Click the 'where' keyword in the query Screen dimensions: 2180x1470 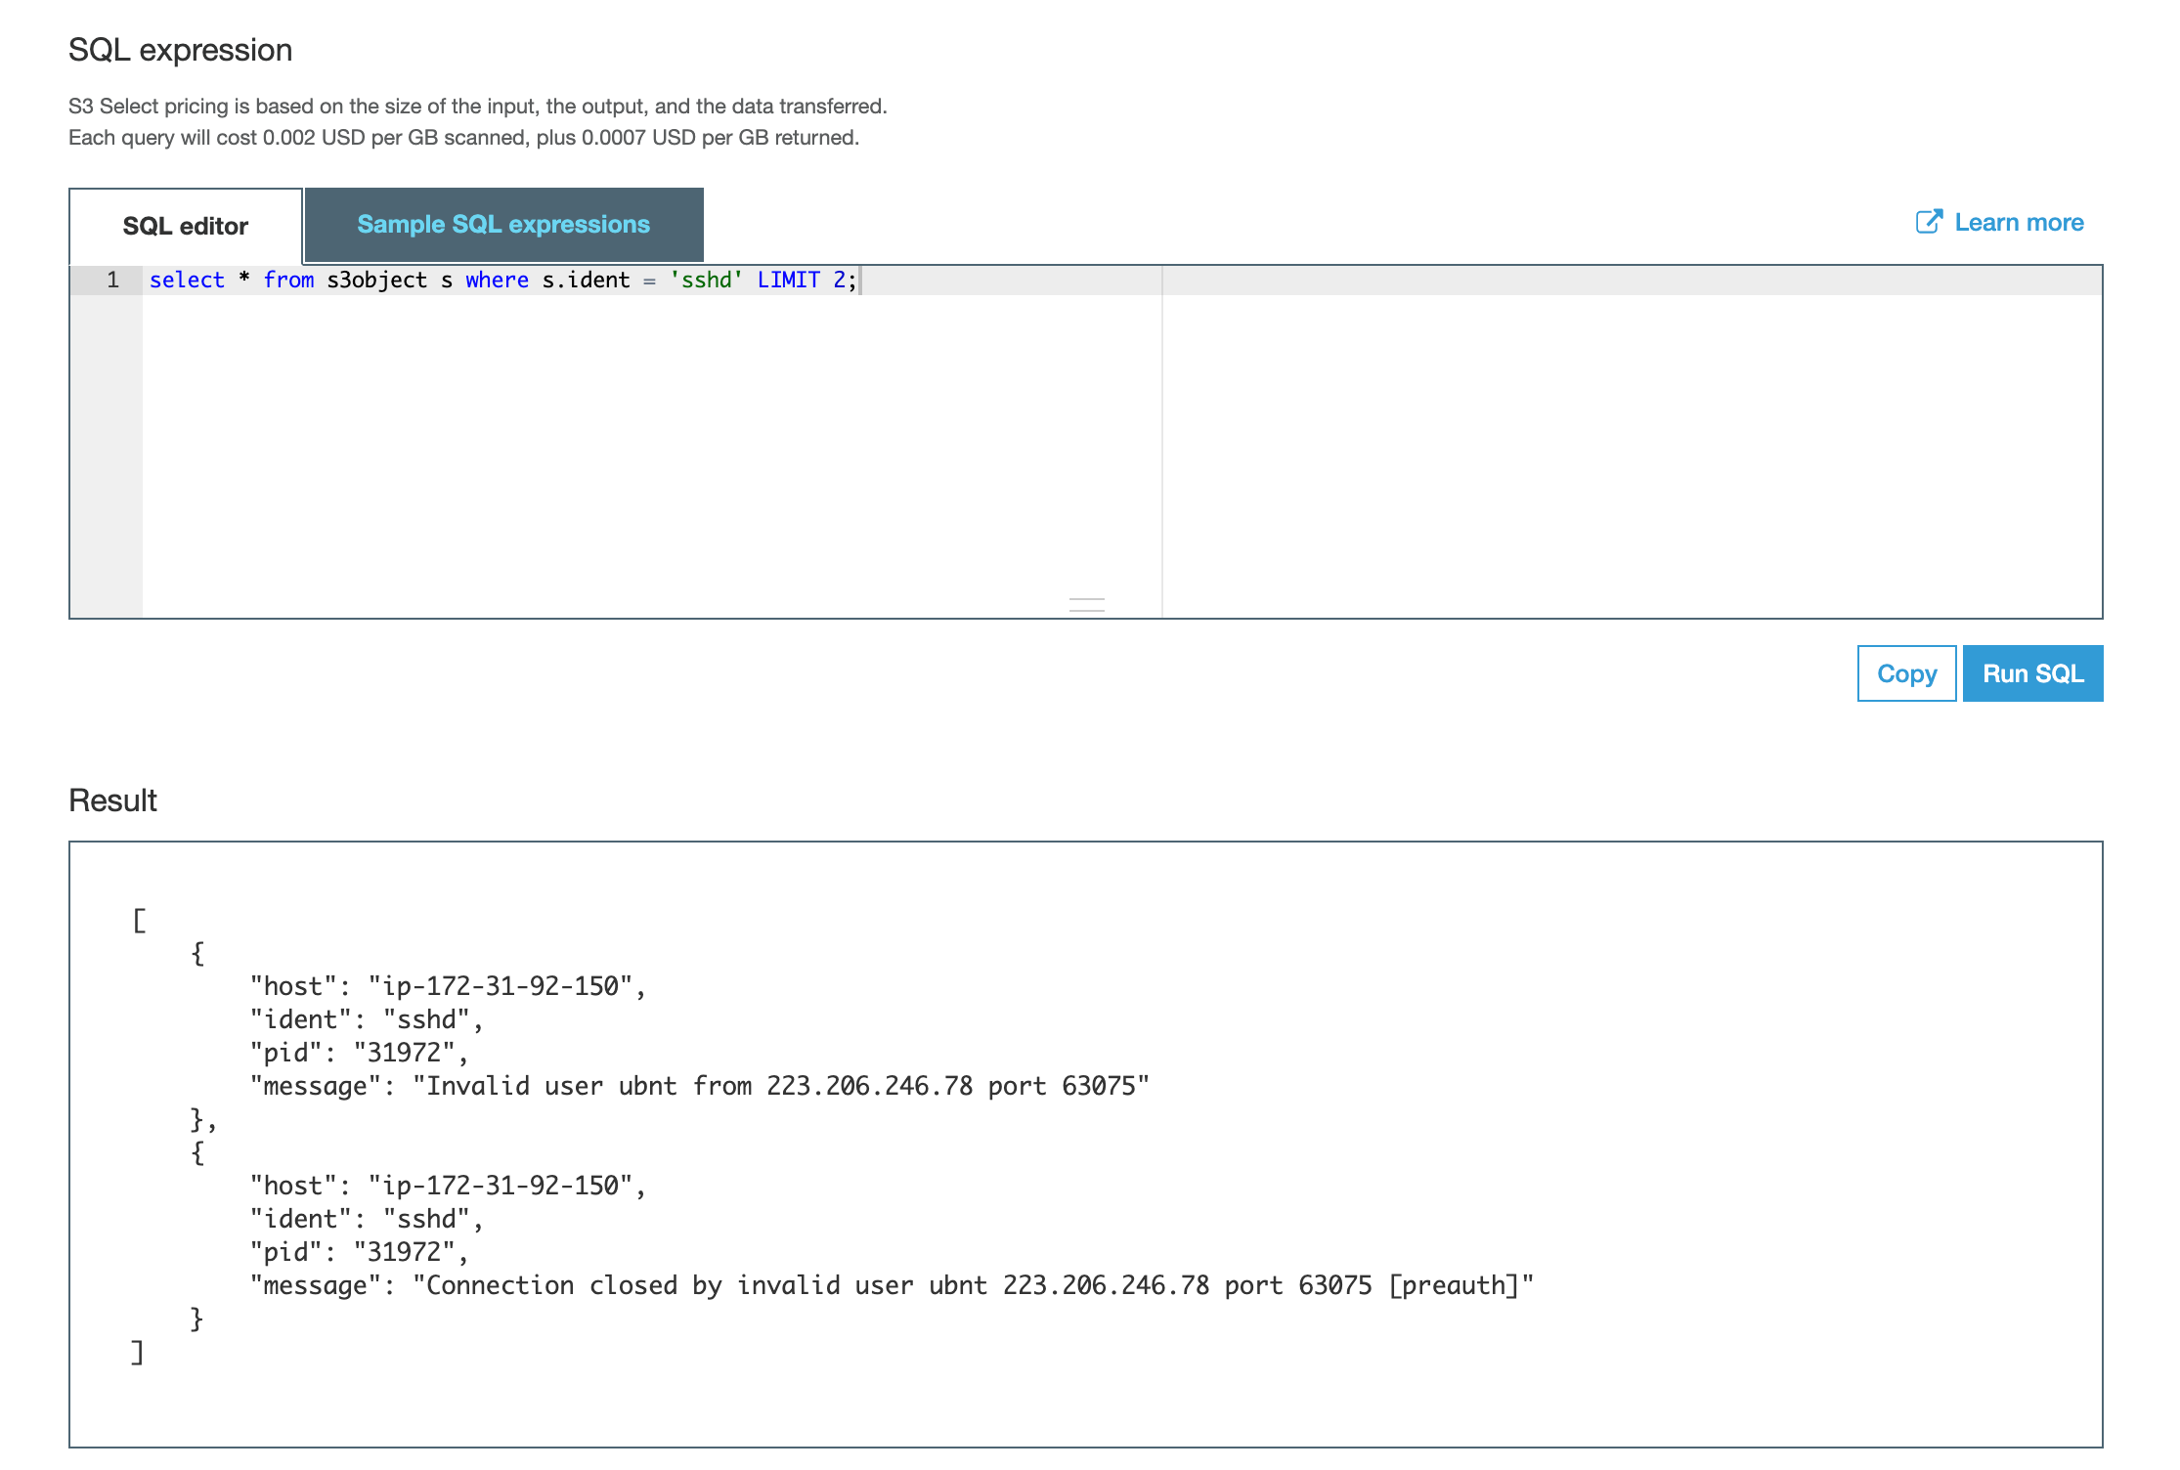click(497, 280)
